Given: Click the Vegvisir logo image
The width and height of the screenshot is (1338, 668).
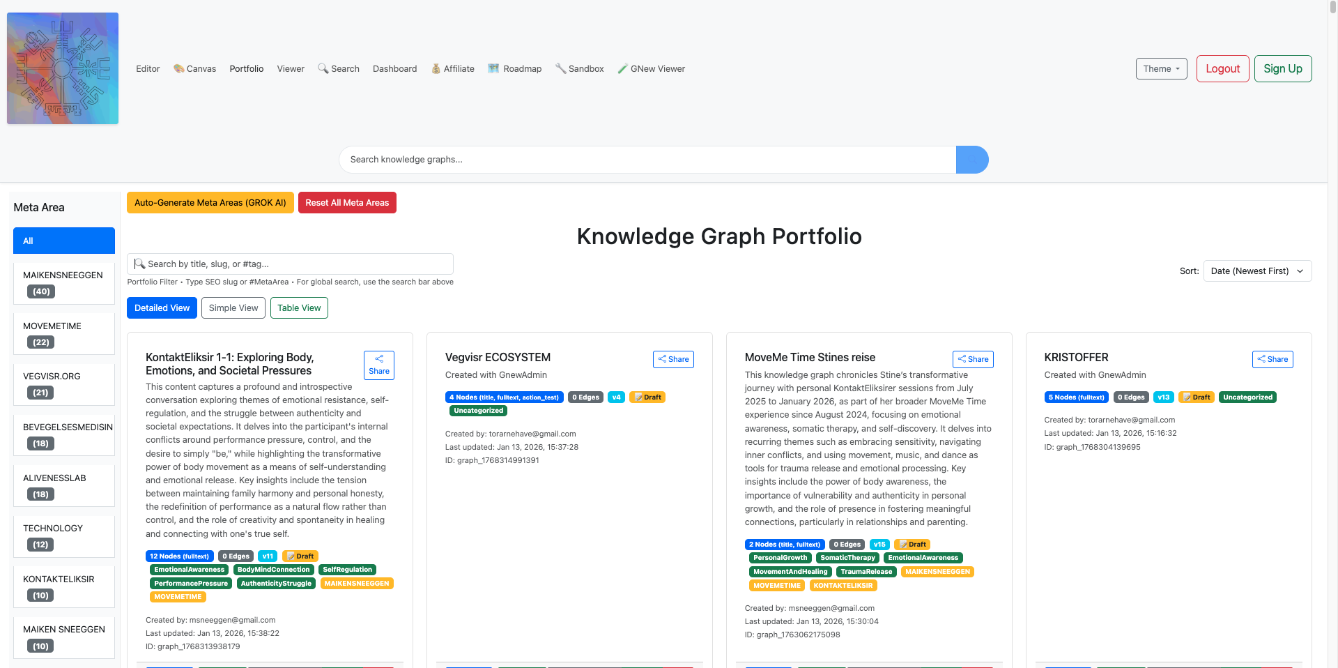Looking at the screenshot, I should (63, 68).
